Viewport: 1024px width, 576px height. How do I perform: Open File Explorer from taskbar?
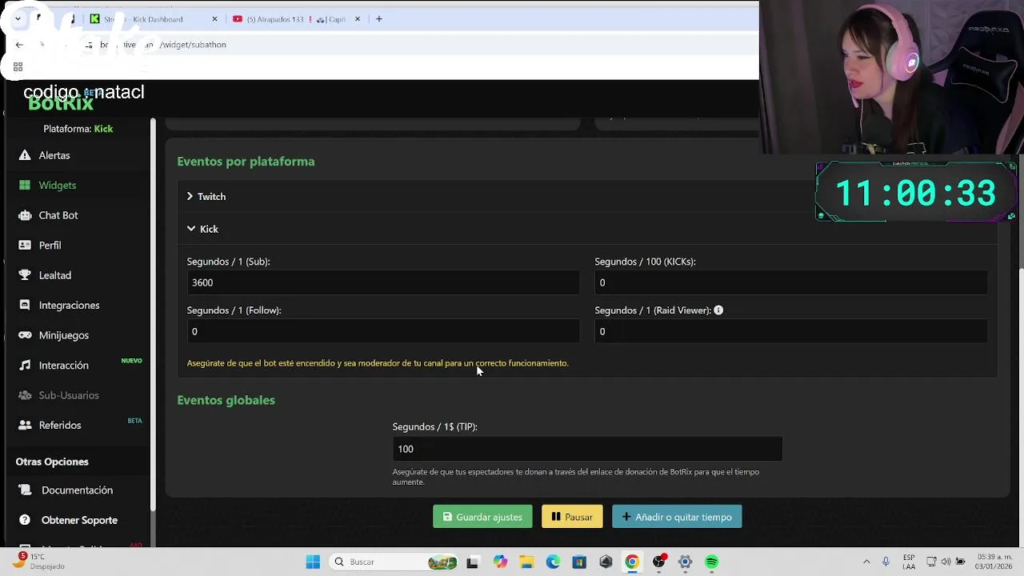click(526, 562)
